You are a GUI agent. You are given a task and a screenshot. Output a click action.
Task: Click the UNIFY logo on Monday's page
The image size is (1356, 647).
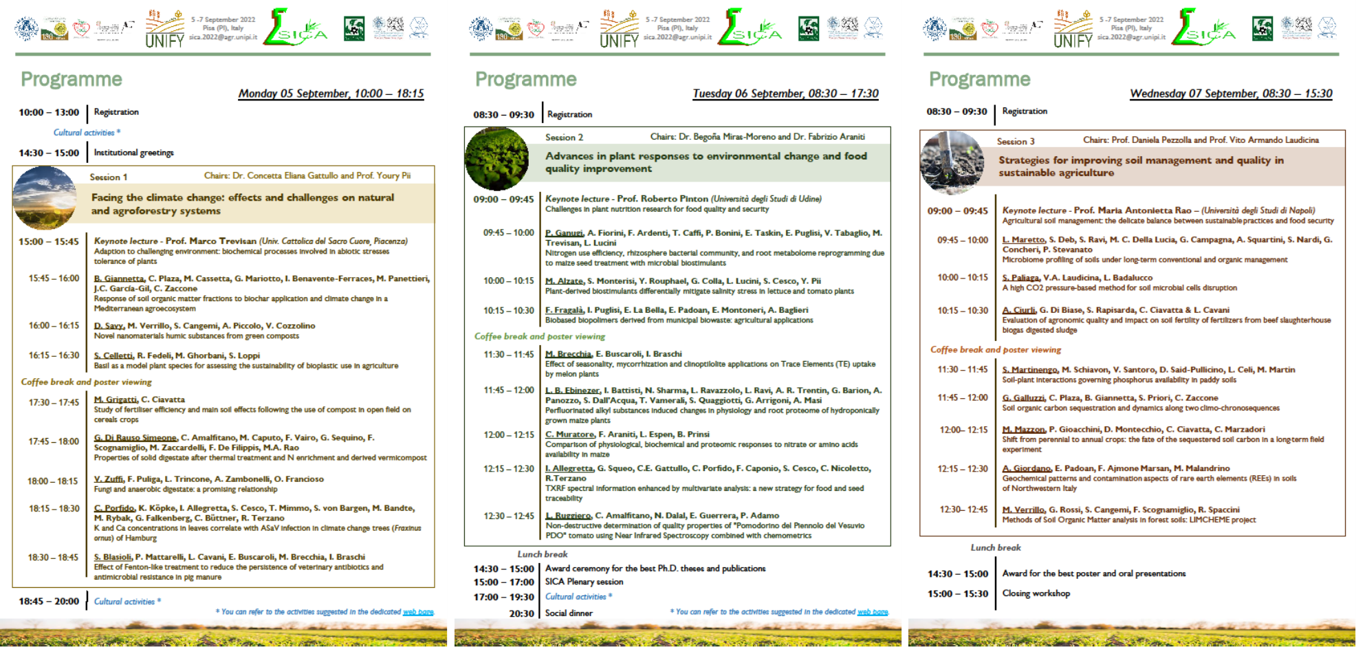(x=165, y=29)
